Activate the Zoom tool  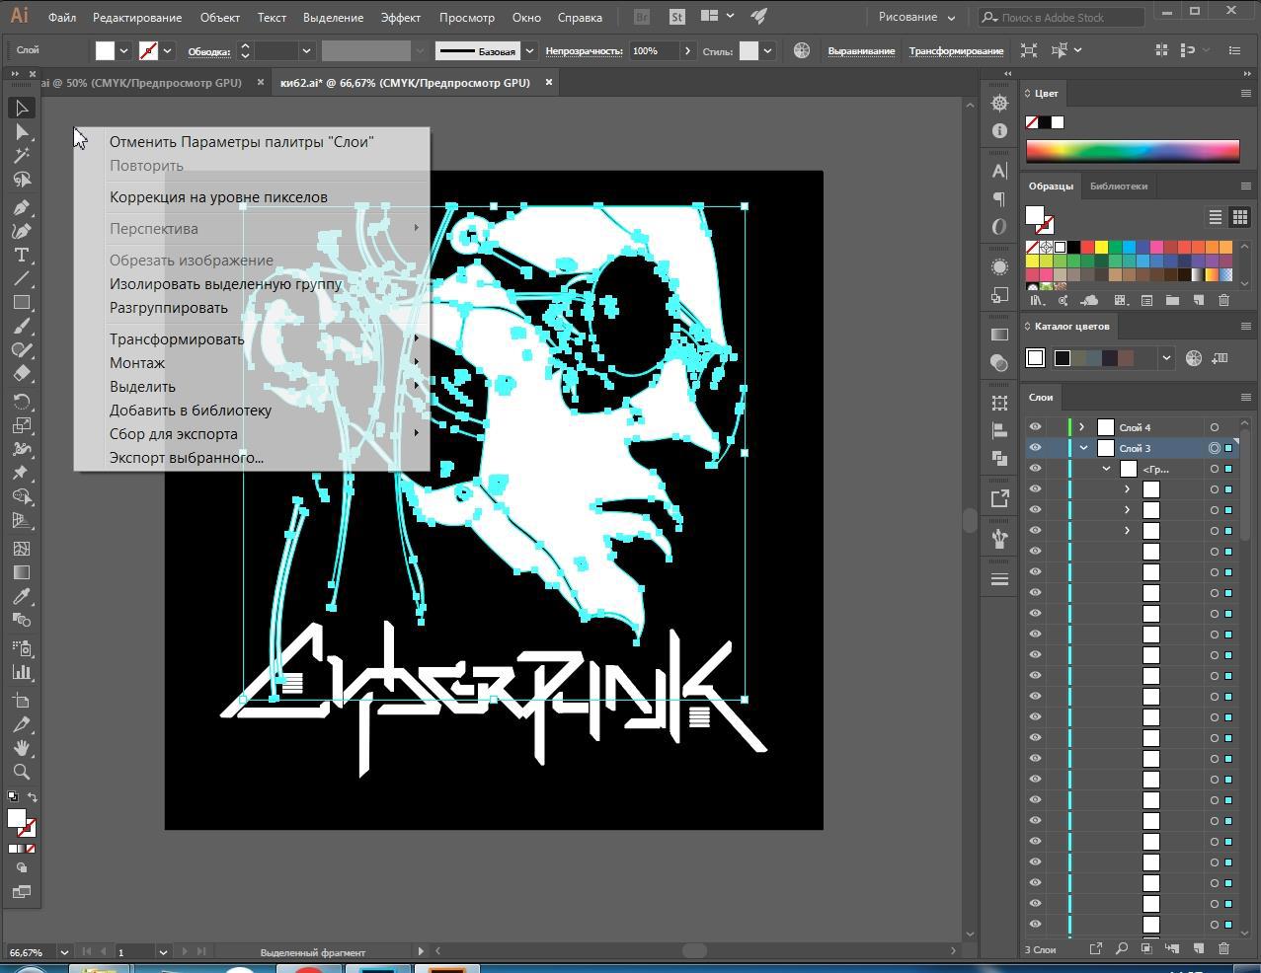(x=21, y=772)
